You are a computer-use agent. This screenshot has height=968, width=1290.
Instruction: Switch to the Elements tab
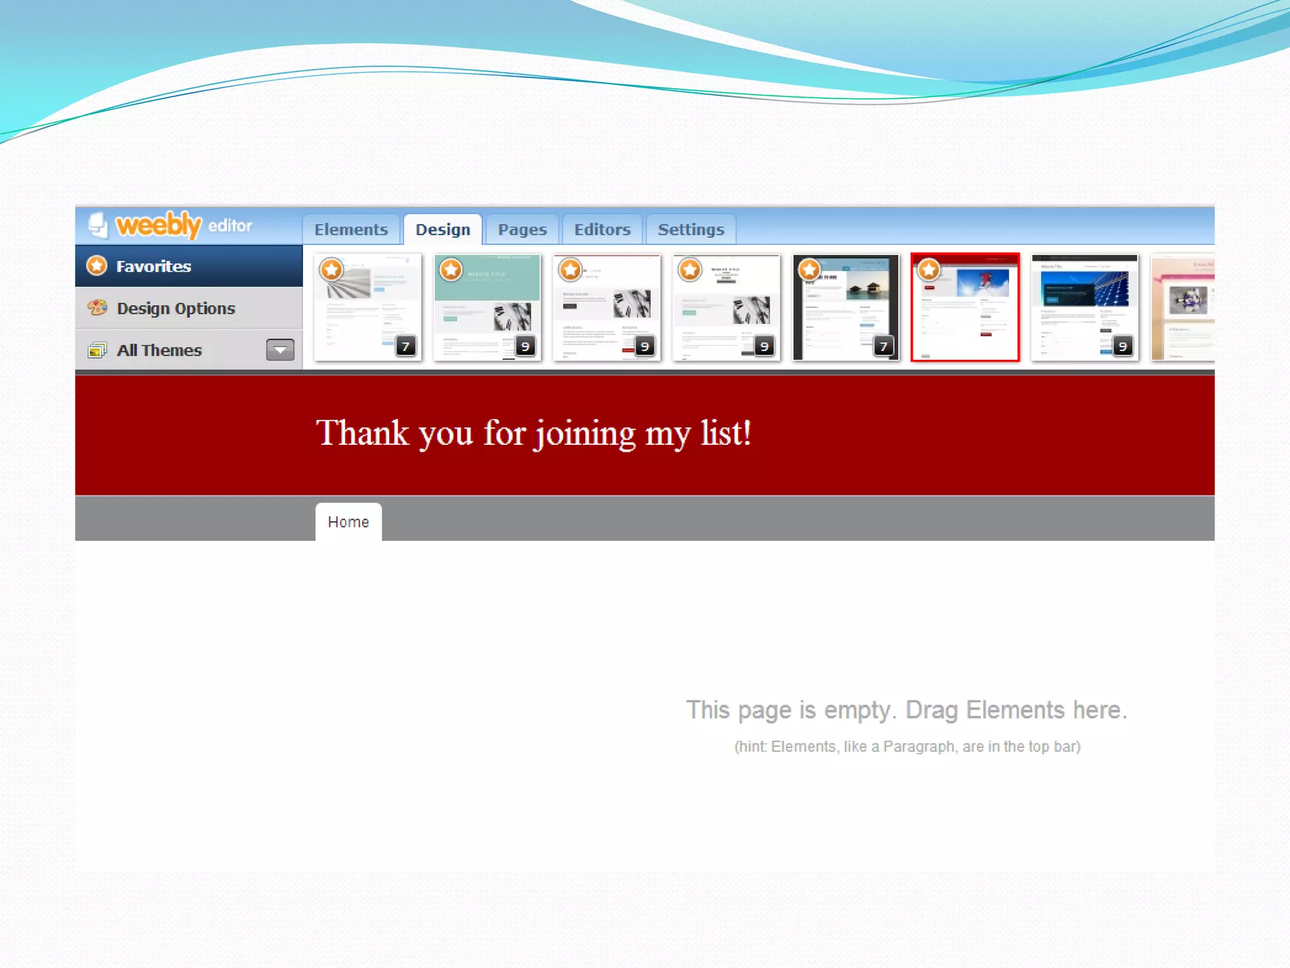point(351,229)
